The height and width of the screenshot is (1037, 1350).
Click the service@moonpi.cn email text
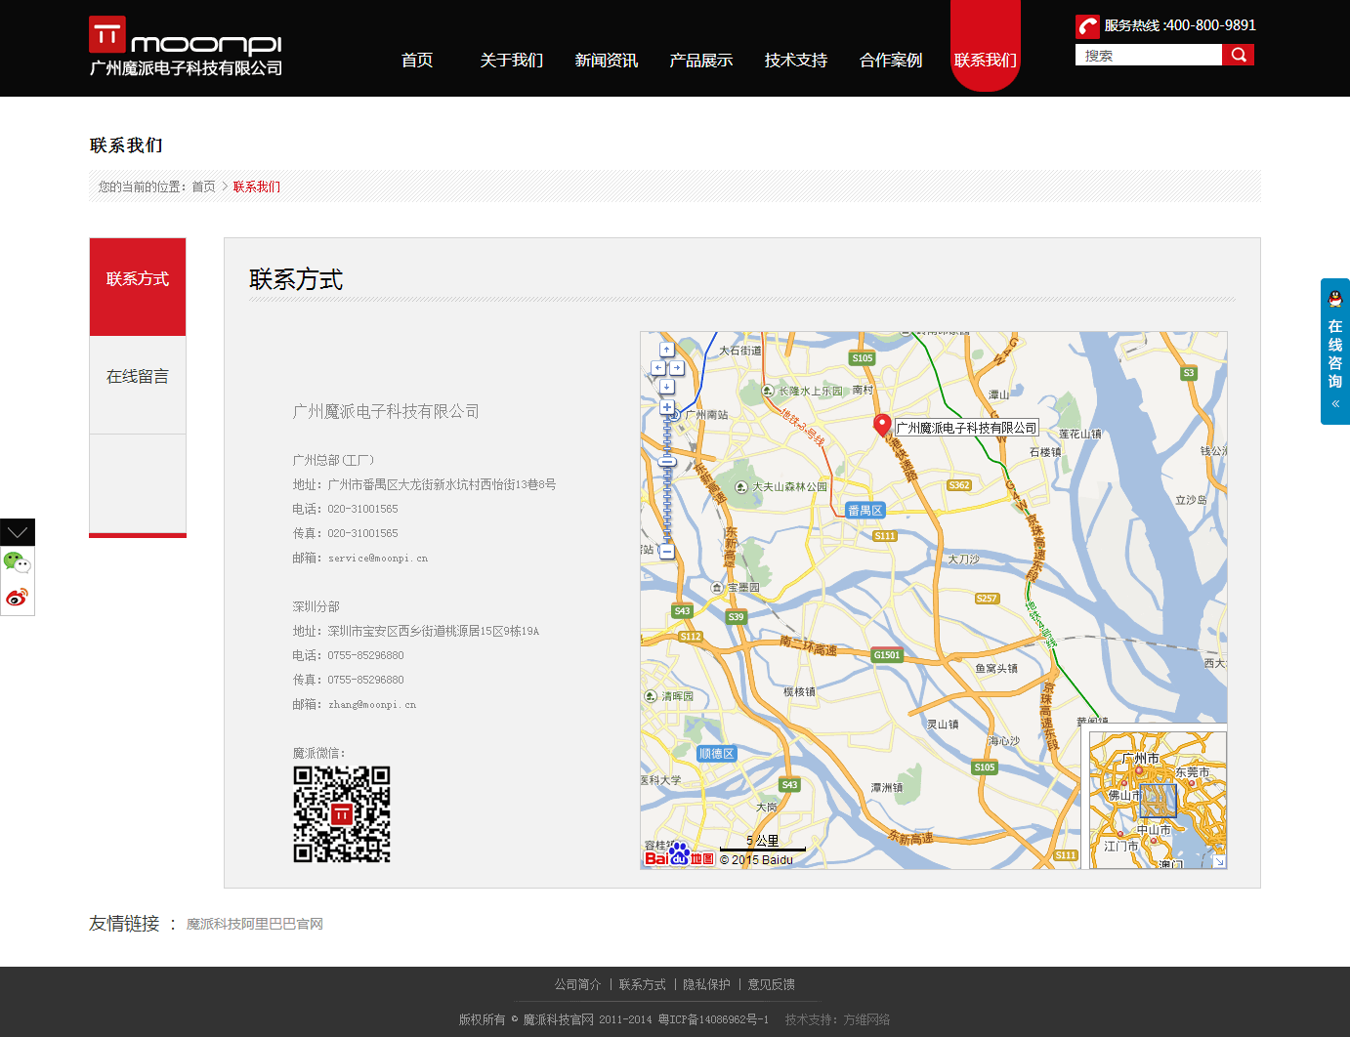[378, 559]
